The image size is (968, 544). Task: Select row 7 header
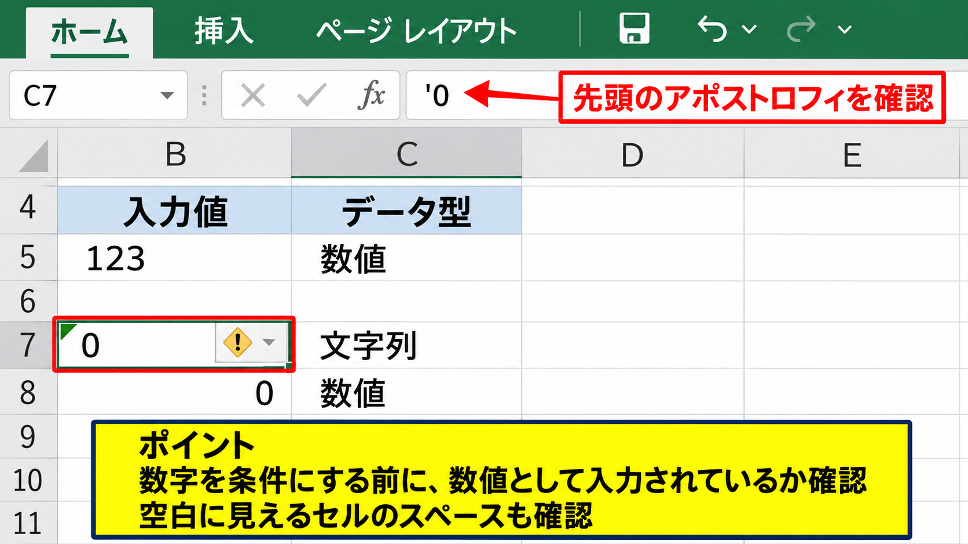(28, 345)
